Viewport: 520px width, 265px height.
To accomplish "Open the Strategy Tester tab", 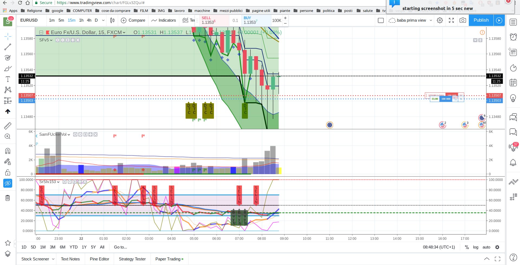I will coord(132,259).
